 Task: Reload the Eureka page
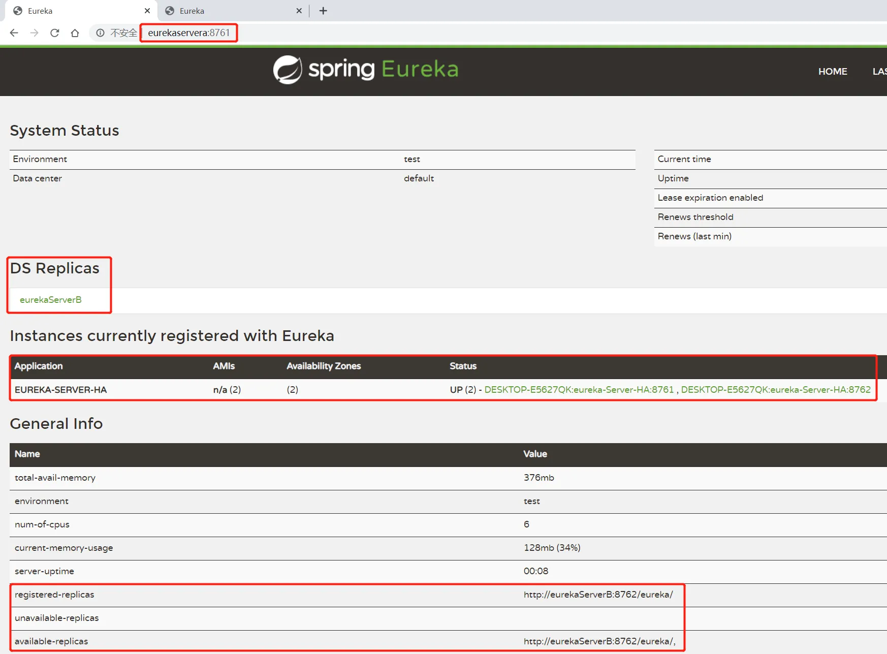pyautogui.click(x=55, y=33)
